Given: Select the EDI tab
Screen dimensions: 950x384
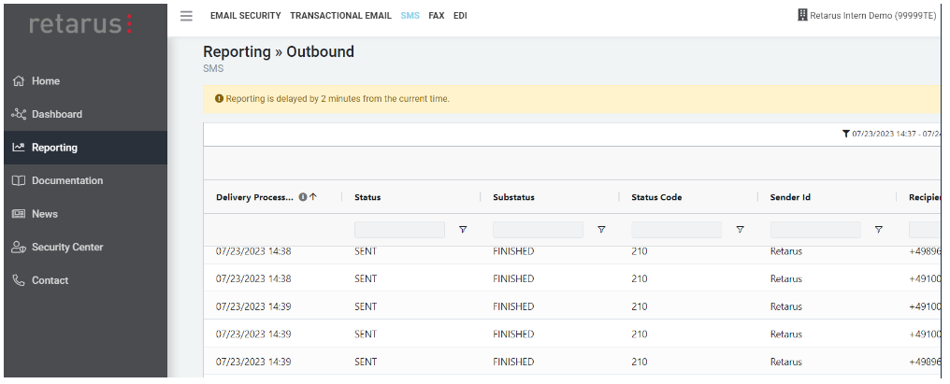Looking at the screenshot, I should point(460,16).
